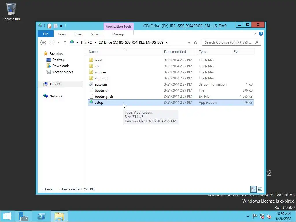The width and height of the screenshot is (296, 222).
Task: Open the File menu
Action: [45, 34]
